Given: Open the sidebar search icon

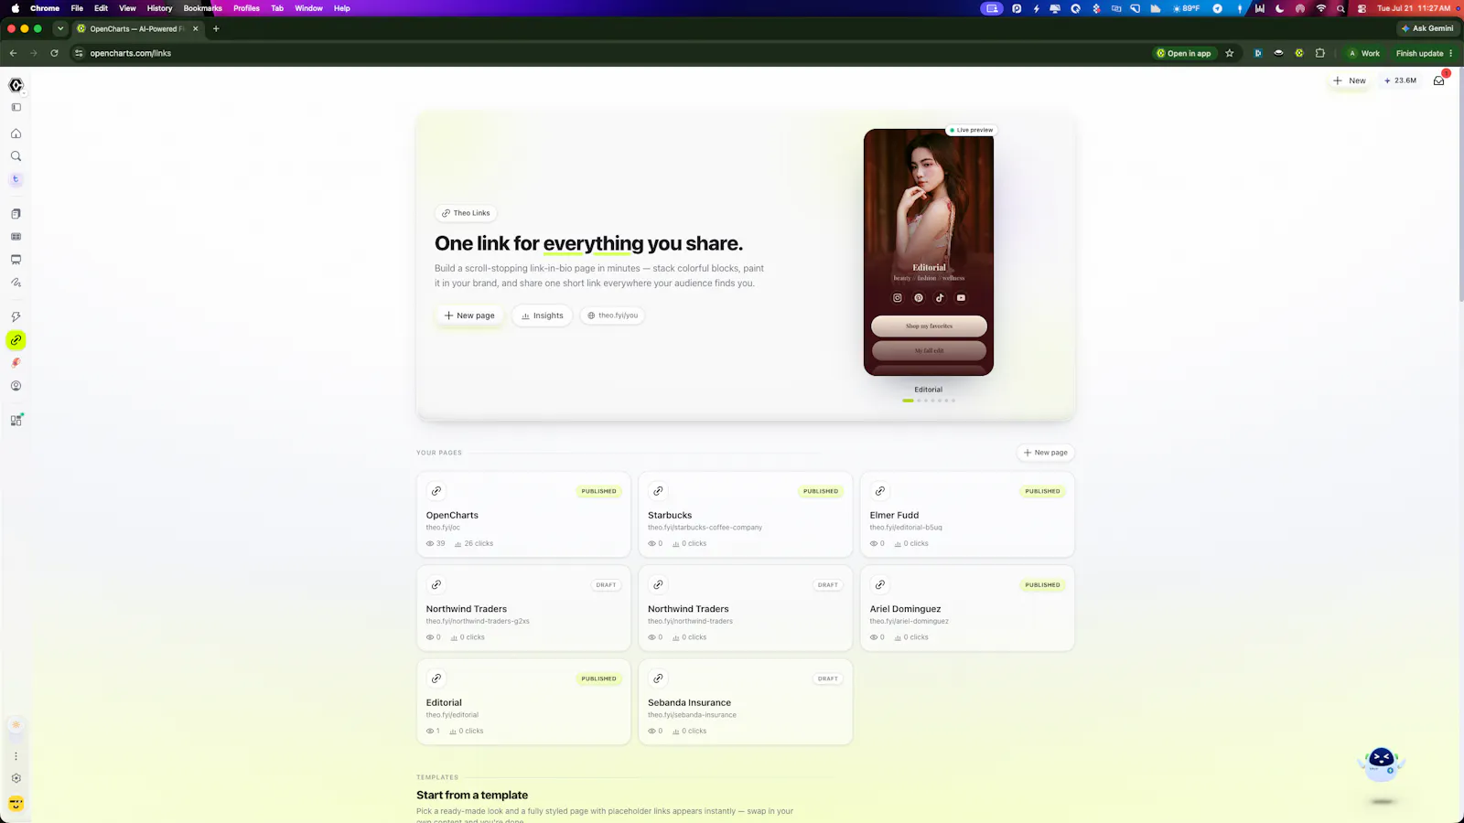Looking at the screenshot, I should pyautogui.click(x=16, y=156).
